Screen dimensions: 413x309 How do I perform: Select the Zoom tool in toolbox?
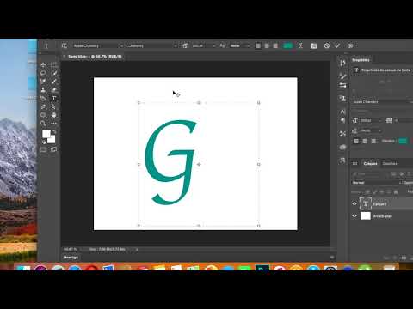click(43, 124)
